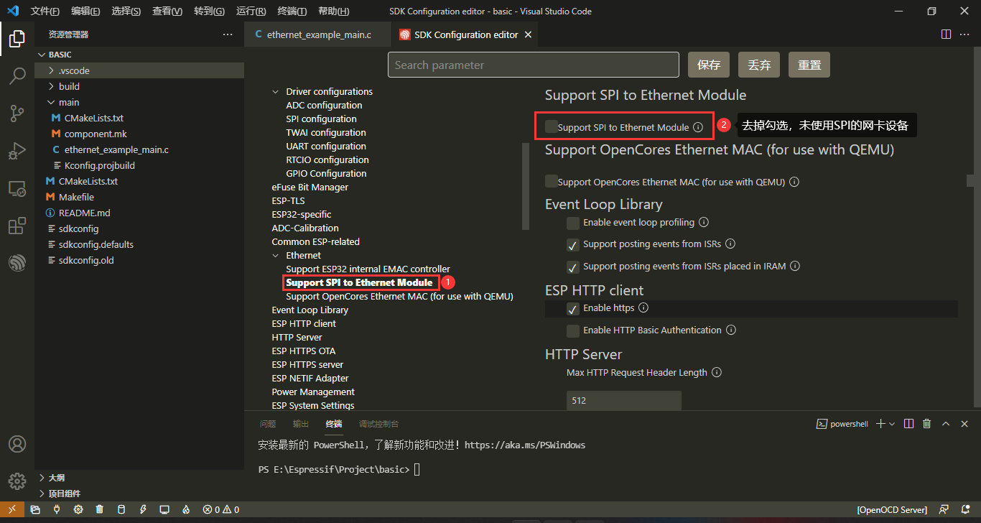Image resolution: width=981 pixels, height=523 pixels.
Task: Open the Source Control view
Action: tap(17, 113)
